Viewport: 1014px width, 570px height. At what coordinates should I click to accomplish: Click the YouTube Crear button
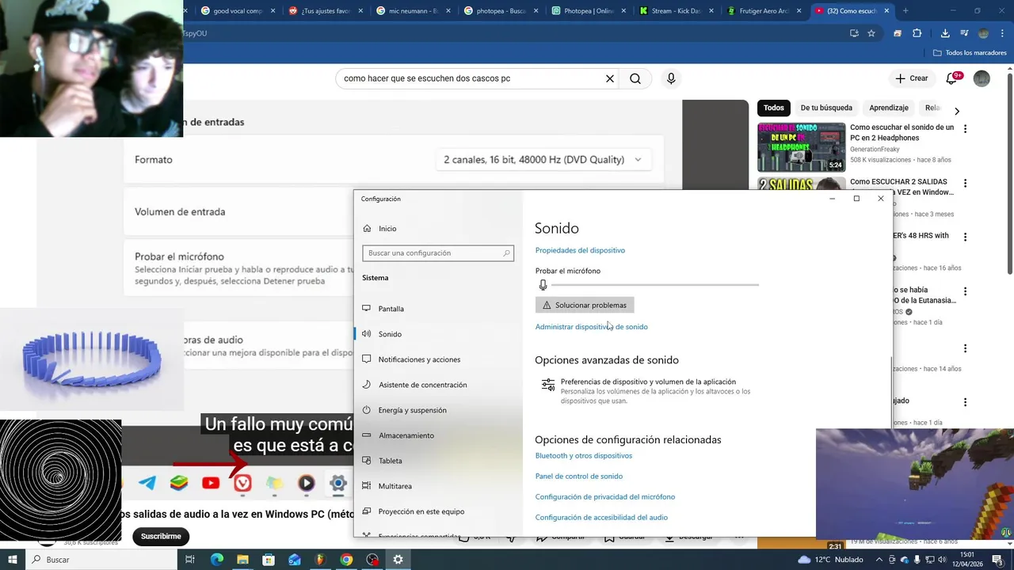[912, 78]
